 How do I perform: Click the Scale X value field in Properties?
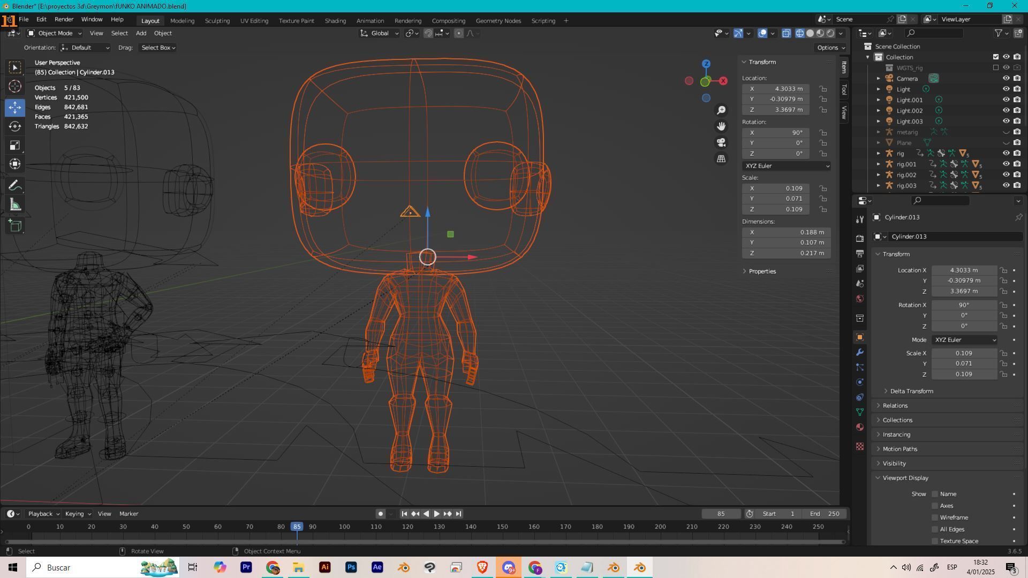tap(964, 353)
